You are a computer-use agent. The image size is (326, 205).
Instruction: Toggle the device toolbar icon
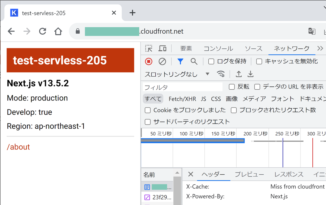(x=162, y=48)
